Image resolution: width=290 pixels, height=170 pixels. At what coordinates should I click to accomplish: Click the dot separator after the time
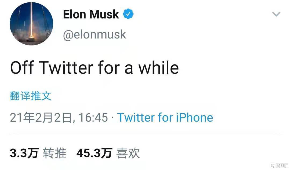(112, 118)
